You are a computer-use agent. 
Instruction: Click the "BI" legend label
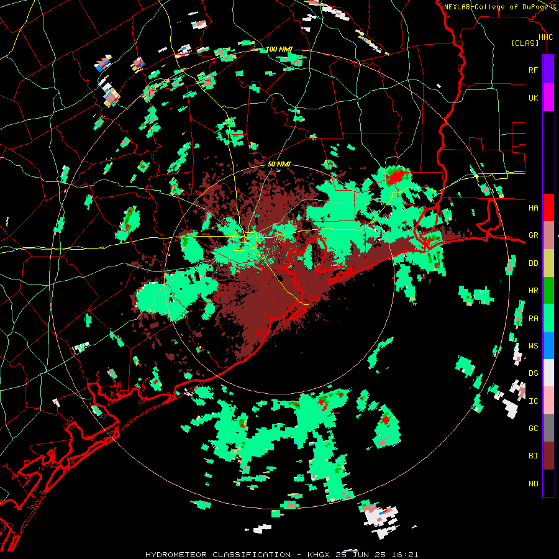533,456
